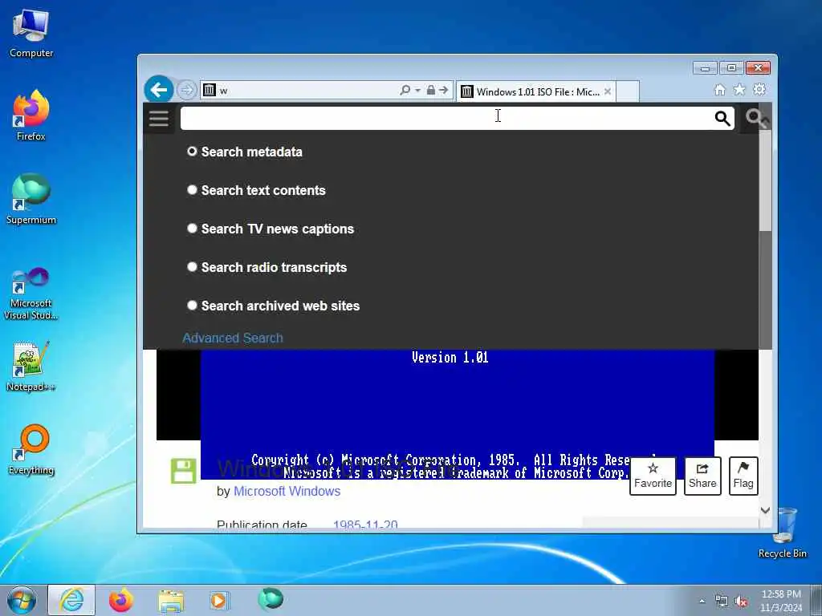This screenshot has width=822, height=616.
Task: Open Everything search shortcut on the desktop
Action: (x=31, y=449)
